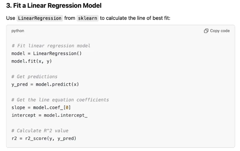Click the "r2 = r2_score(y, y_pred)" line

(x=44, y=138)
